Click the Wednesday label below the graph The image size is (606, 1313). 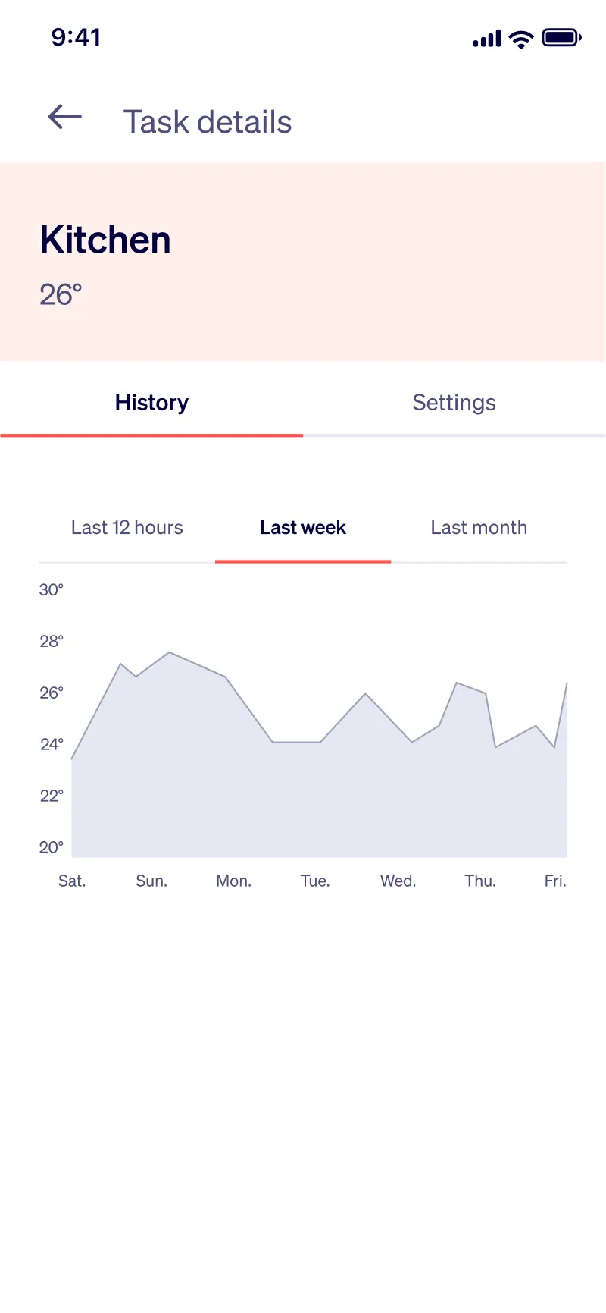398,881
